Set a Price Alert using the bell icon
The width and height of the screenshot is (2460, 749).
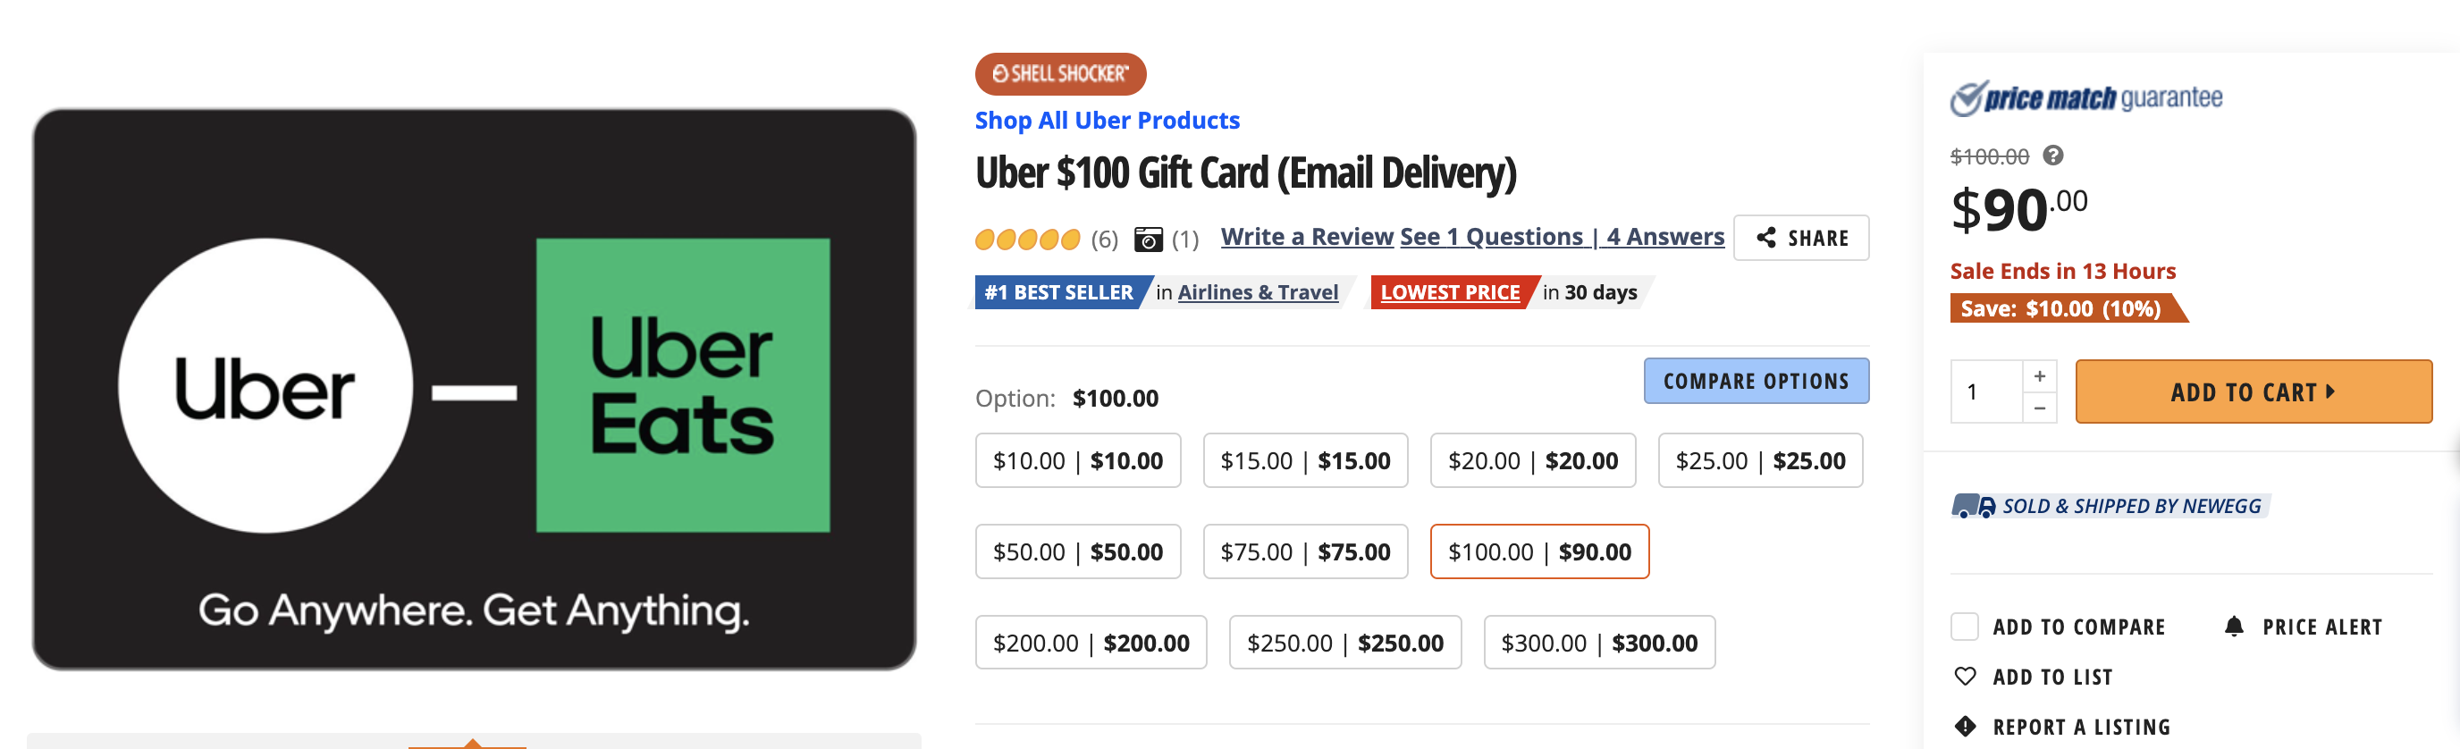2234,627
